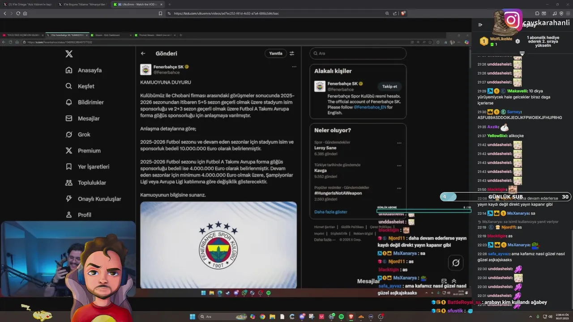Open more options on Fenerbahçe post
573x322 pixels.
pos(294,67)
